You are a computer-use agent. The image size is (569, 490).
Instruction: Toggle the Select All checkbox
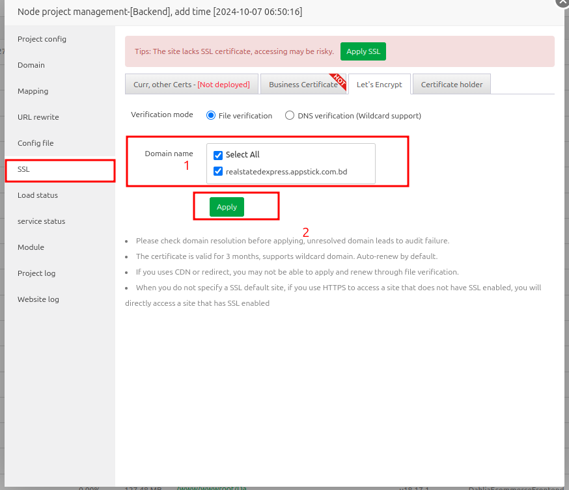[x=218, y=155]
